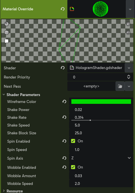Disable the Spin Enabled checkbox
The width and height of the screenshot is (135, 193).
click(73, 141)
